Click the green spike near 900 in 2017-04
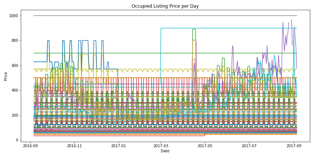 click(194, 29)
